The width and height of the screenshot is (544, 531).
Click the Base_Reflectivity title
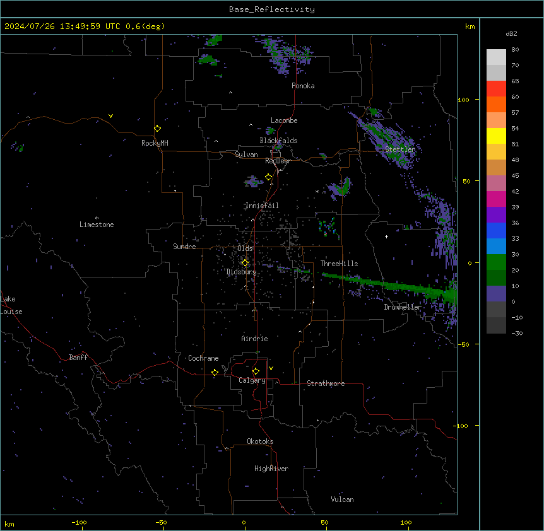click(x=272, y=9)
